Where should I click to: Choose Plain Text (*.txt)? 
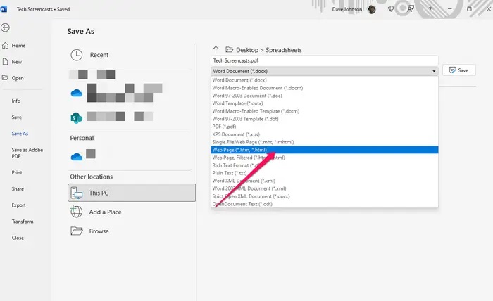pos(325,173)
